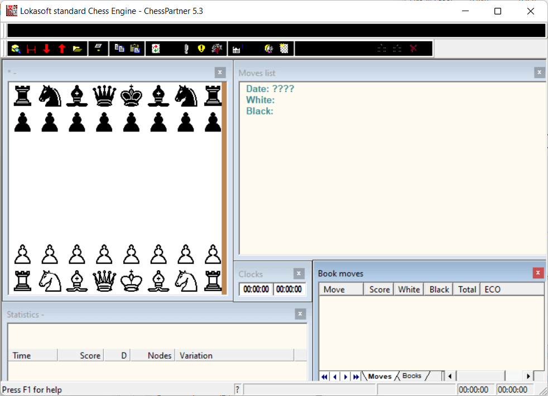This screenshot has height=396, width=548.
Task: Click the left clock in Clocks panel
Action: pos(256,289)
